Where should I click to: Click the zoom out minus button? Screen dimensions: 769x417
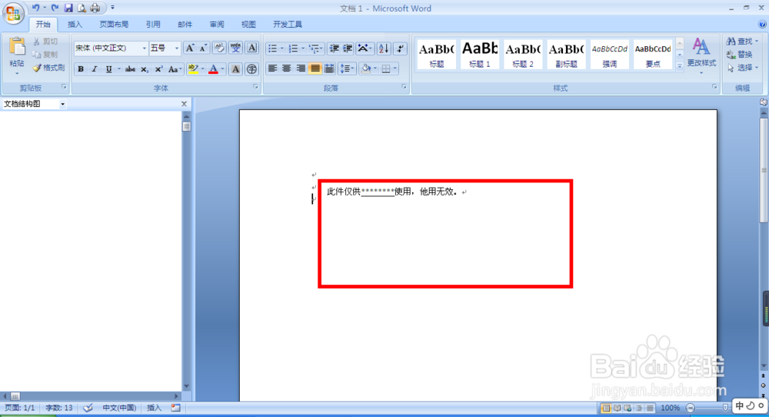click(691, 408)
